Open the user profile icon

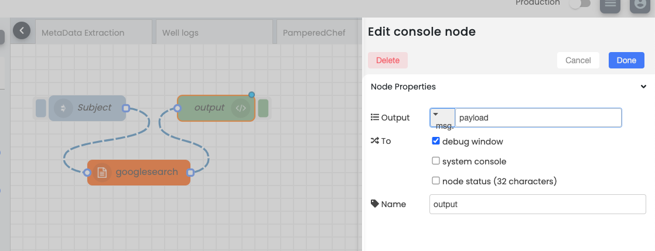click(x=640, y=4)
